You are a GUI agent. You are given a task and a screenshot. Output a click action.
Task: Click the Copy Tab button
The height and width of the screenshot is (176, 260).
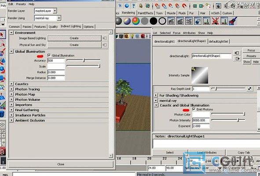click(243, 152)
